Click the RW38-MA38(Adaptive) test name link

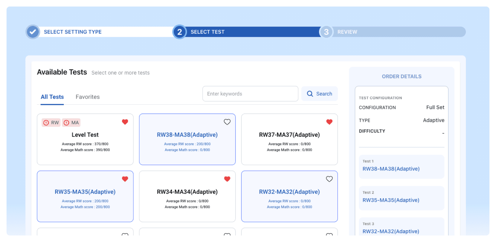click(187, 135)
